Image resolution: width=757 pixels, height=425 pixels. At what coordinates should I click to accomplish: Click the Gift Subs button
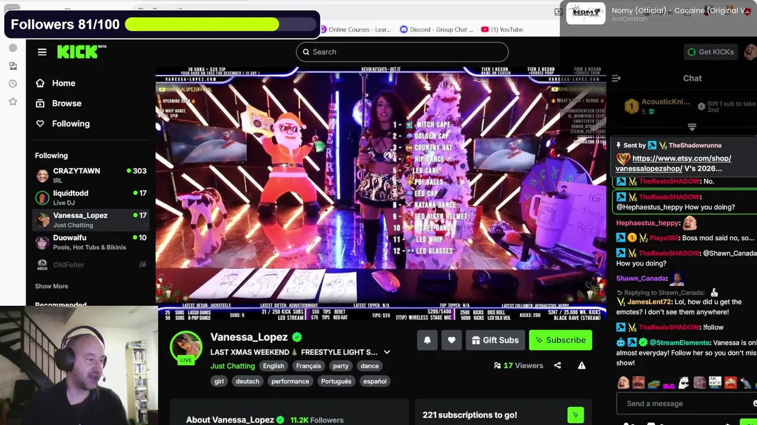(495, 340)
